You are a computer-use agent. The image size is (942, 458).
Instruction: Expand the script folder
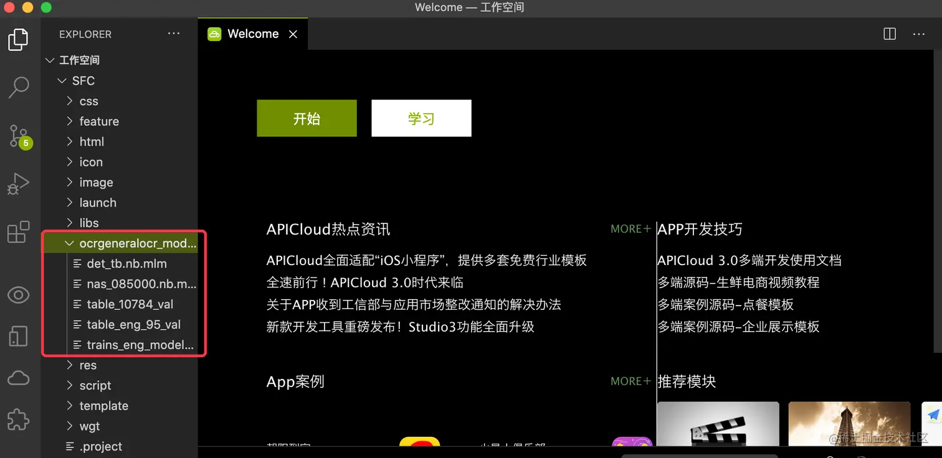pyautogui.click(x=120, y=386)
